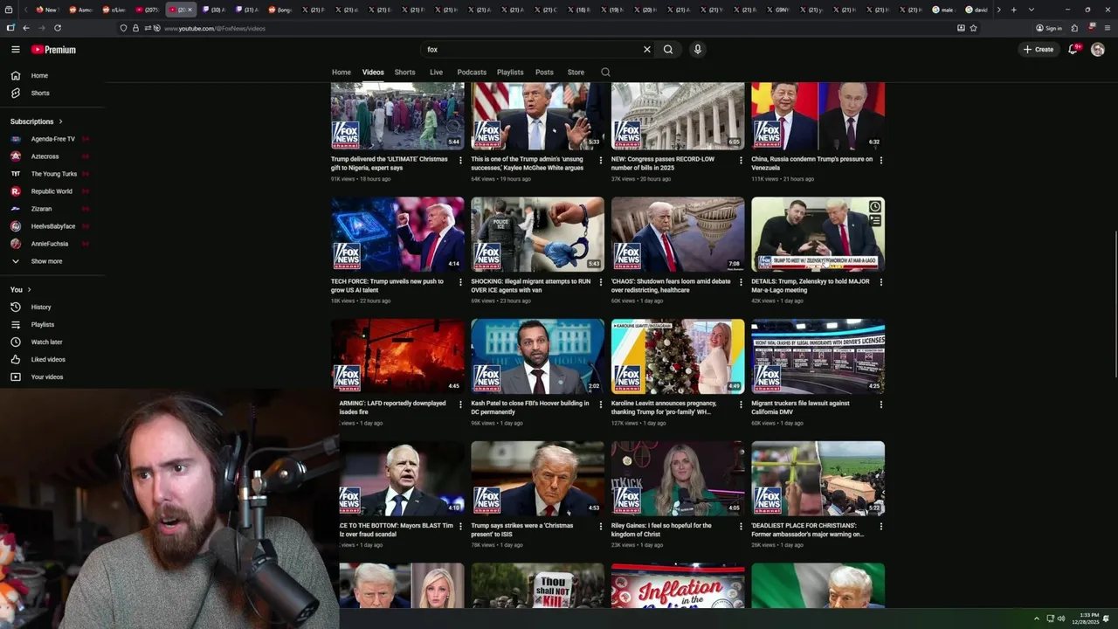Screen dimensions: 1118x629
Task: Reload the page with browser refresh icon
Action: pos(58,28)
